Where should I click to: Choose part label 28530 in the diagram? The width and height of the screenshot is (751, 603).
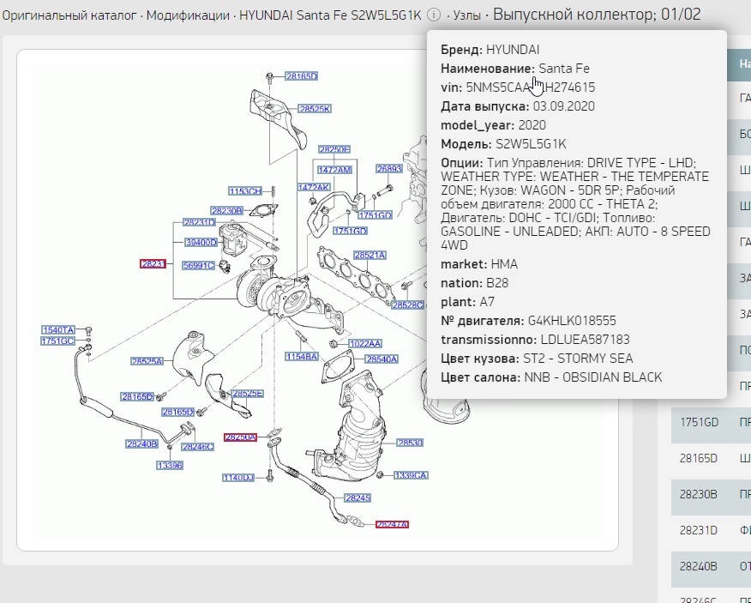point(410,443)
